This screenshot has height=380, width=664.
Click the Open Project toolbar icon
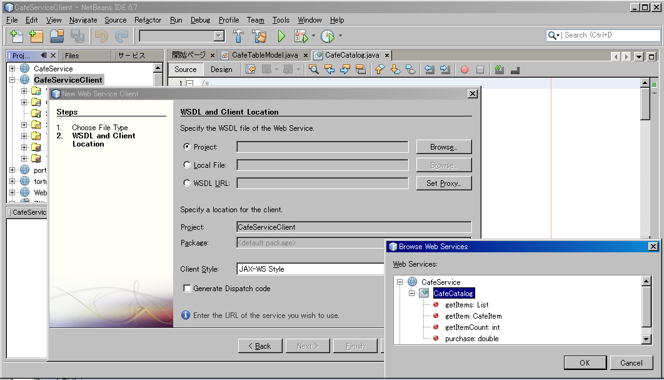pos(57,36)
